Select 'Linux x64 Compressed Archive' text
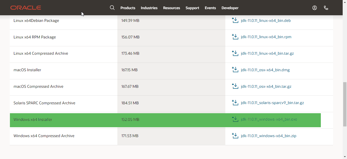This screenshot has height=159, width=347. click(41, 53)
